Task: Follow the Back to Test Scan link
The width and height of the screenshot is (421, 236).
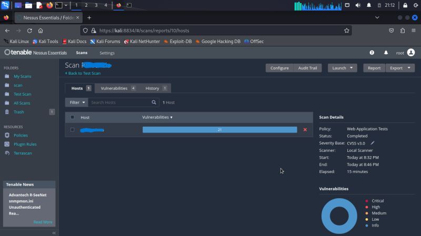Action: [83, 73]
